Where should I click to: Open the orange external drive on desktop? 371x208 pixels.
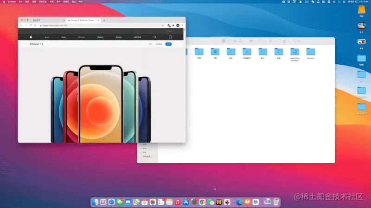[x=362, y=11]
